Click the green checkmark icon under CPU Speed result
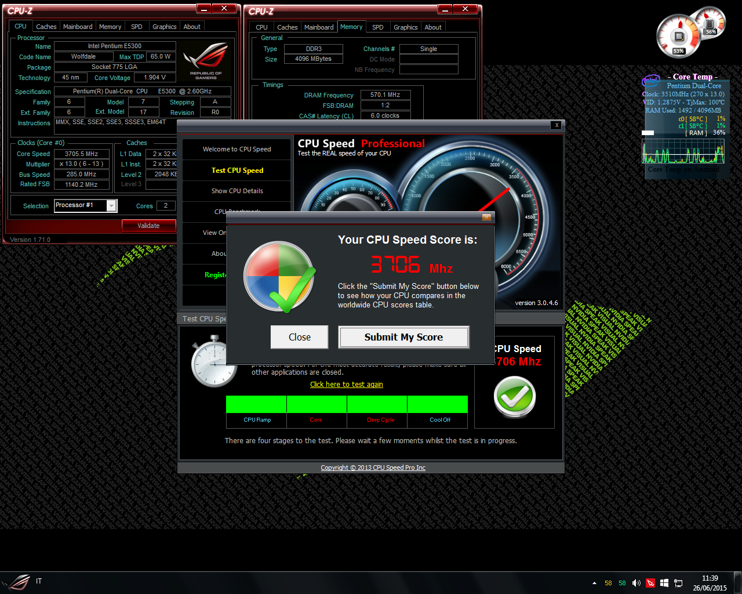Viewport: 742px width, 594px height. (514, 397)
